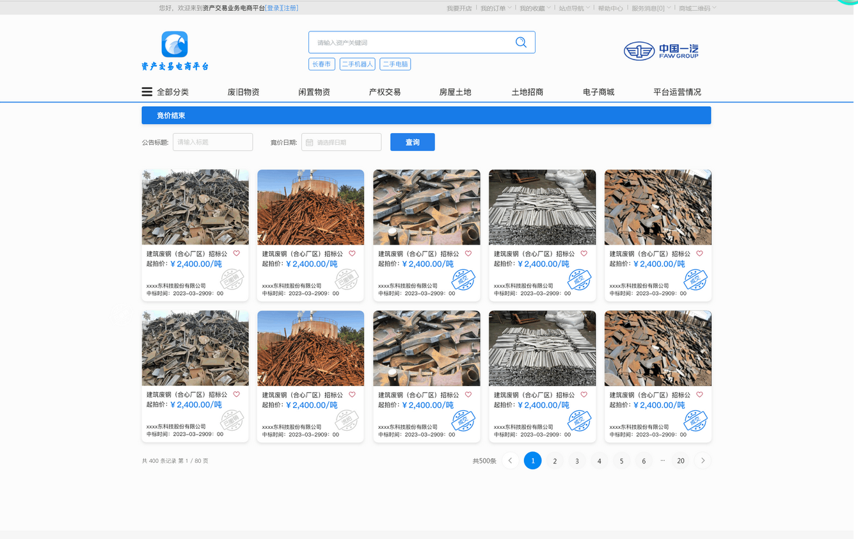
Task: Click the blue platform logo icon
Action: 175,44
